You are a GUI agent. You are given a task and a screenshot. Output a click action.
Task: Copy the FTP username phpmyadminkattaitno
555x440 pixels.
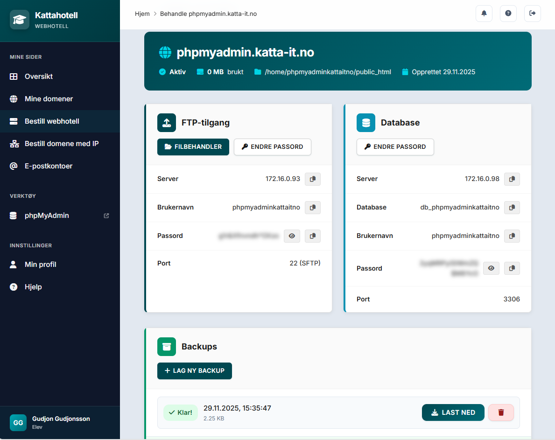tap(313, 208)
